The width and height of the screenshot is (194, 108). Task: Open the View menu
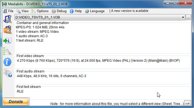coord(22,11)
